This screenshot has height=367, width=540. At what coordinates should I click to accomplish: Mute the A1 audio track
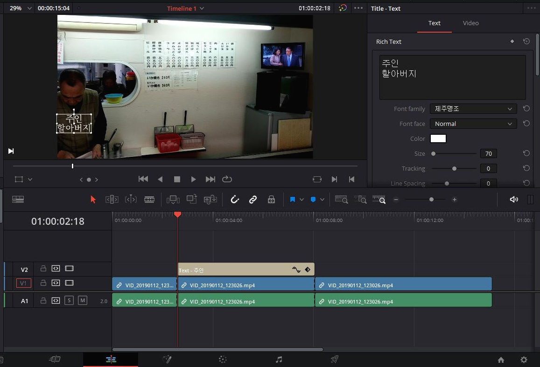pyautogui.click(x=83, y=301)
